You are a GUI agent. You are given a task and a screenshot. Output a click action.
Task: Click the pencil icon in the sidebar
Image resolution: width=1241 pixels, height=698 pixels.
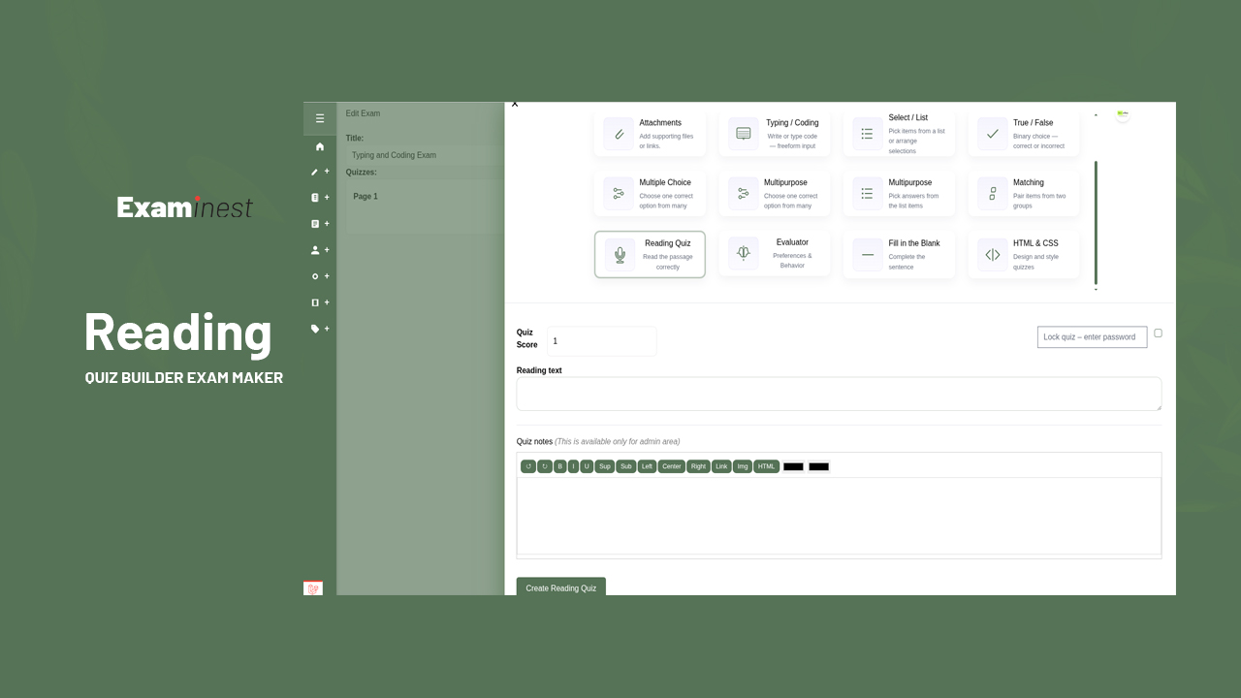pos(314,172)
